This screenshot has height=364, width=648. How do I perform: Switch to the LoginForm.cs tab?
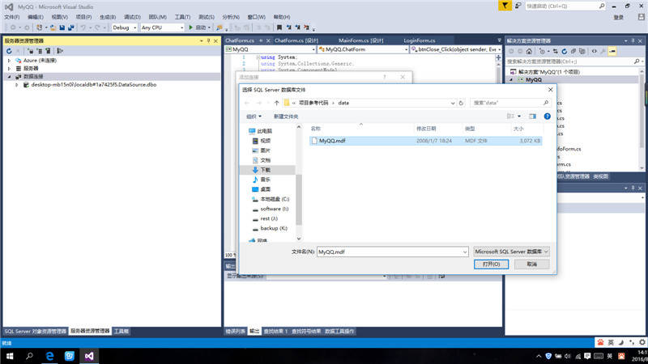pyautogui.click(x=419, y=40)
